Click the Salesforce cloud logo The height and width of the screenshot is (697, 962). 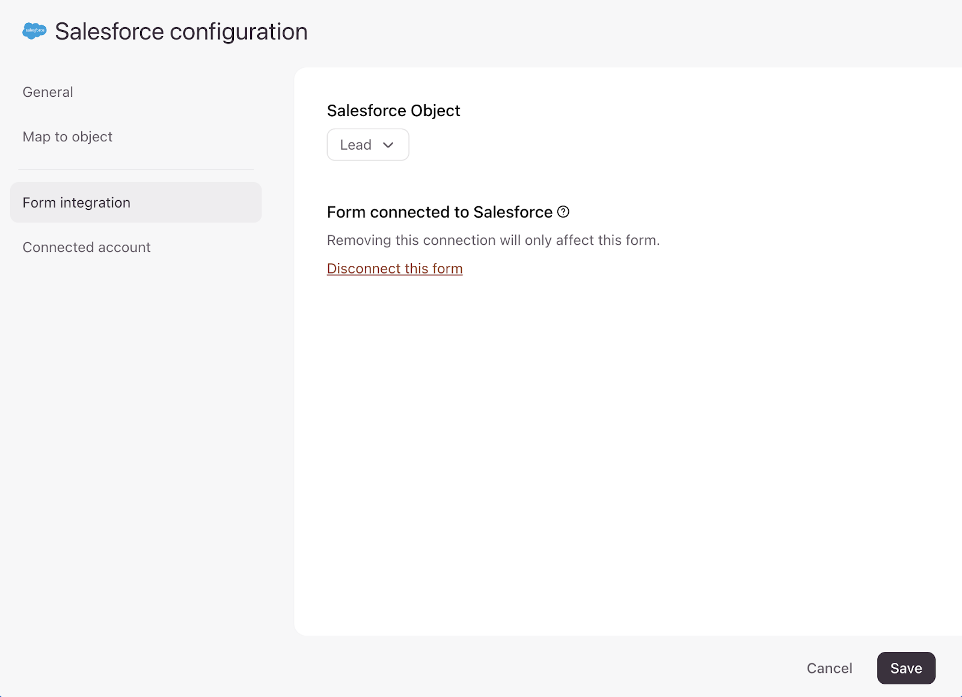pos(34,31)
